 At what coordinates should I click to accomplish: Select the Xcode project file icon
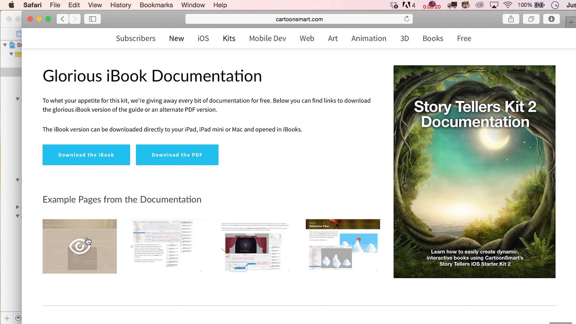click(12, 45)
